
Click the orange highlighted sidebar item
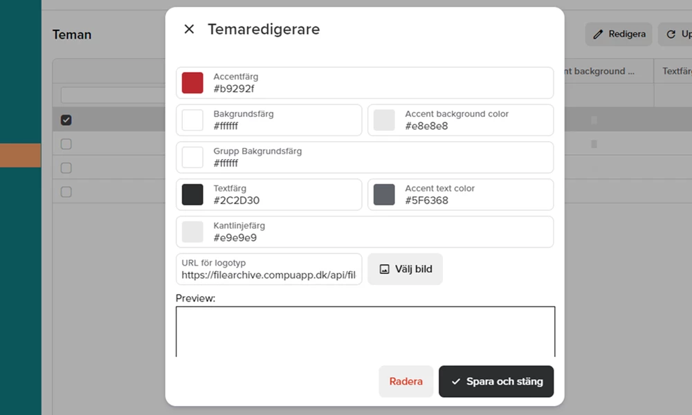tap(20, 155)
